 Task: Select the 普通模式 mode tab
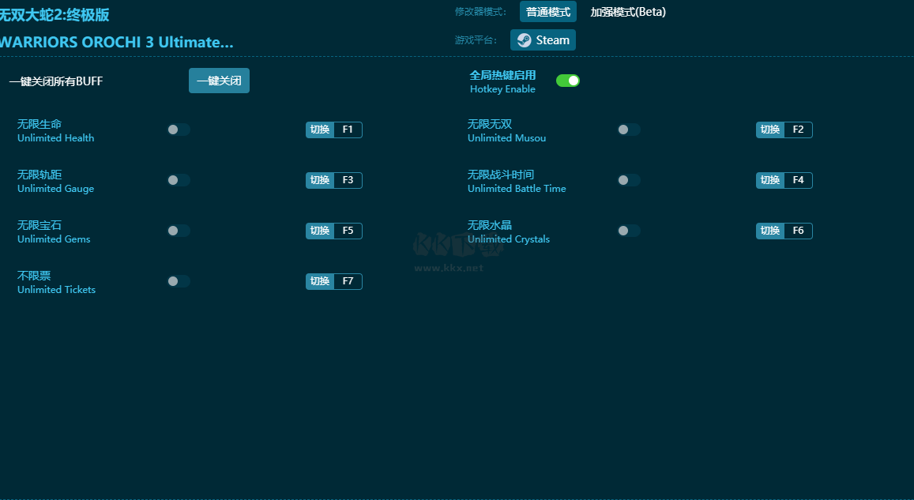(x=548, y=12)
